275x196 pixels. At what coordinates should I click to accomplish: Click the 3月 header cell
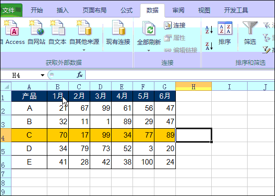coord(101,96)
